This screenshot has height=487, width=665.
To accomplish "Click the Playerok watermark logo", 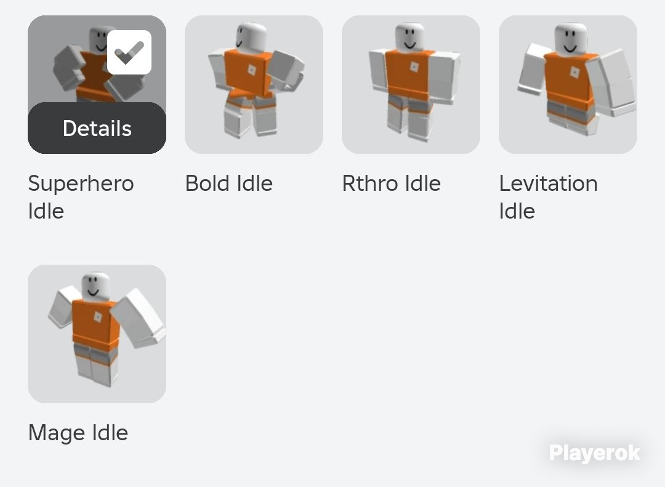I will tap(595, 453).
